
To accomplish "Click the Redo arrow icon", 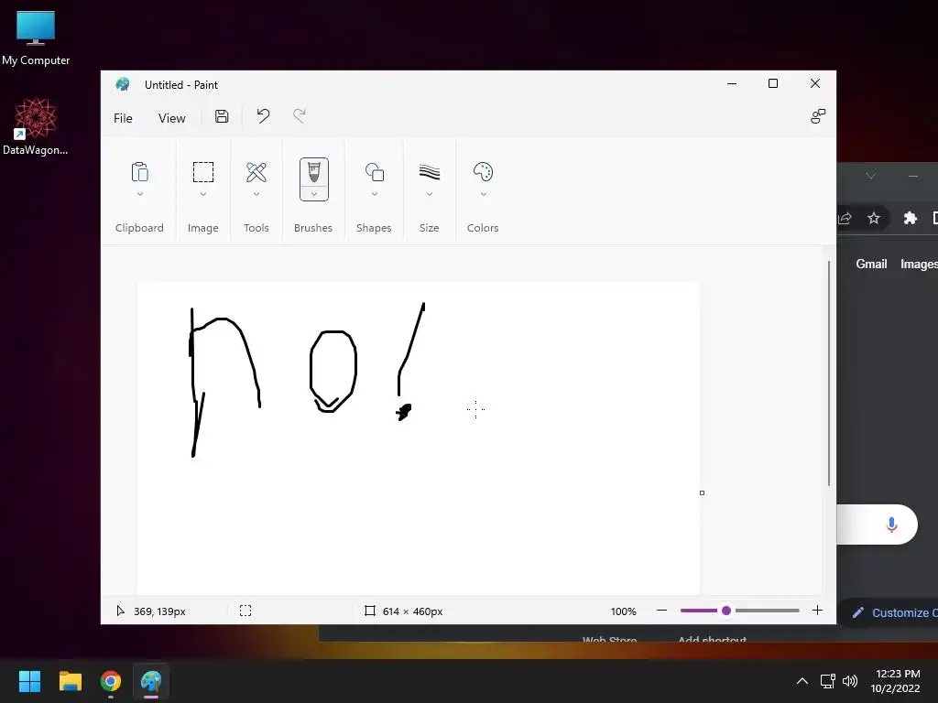I will coord(300,116).
